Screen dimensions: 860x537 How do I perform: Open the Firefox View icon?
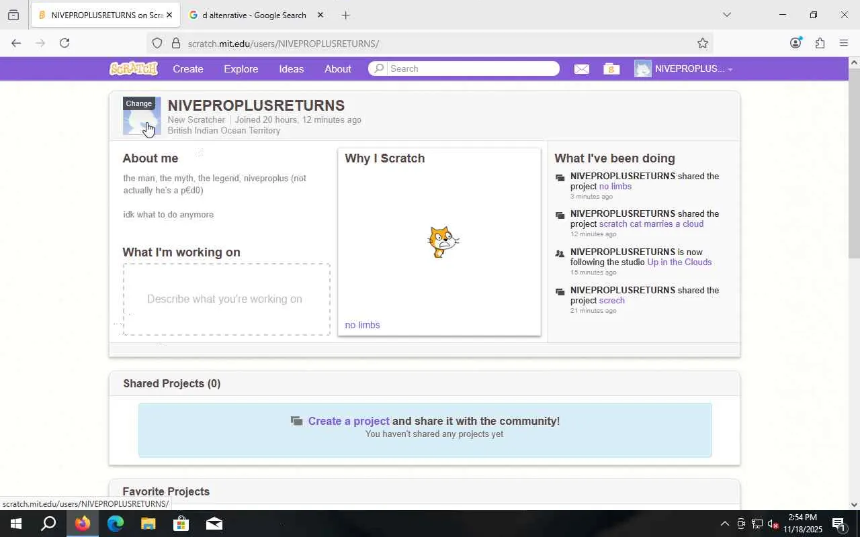[x=13, y=15]
